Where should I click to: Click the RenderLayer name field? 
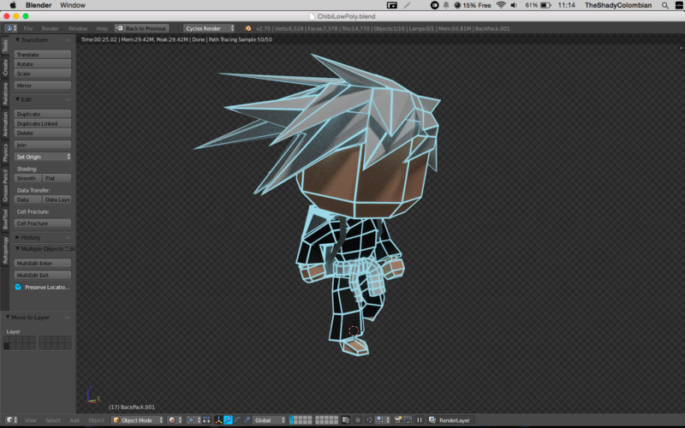point(455,420)
